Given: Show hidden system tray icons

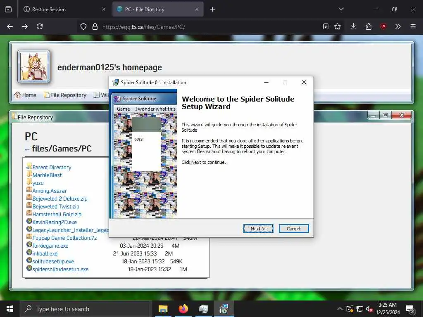Looking at the screenshot, I should click(340, 309).
